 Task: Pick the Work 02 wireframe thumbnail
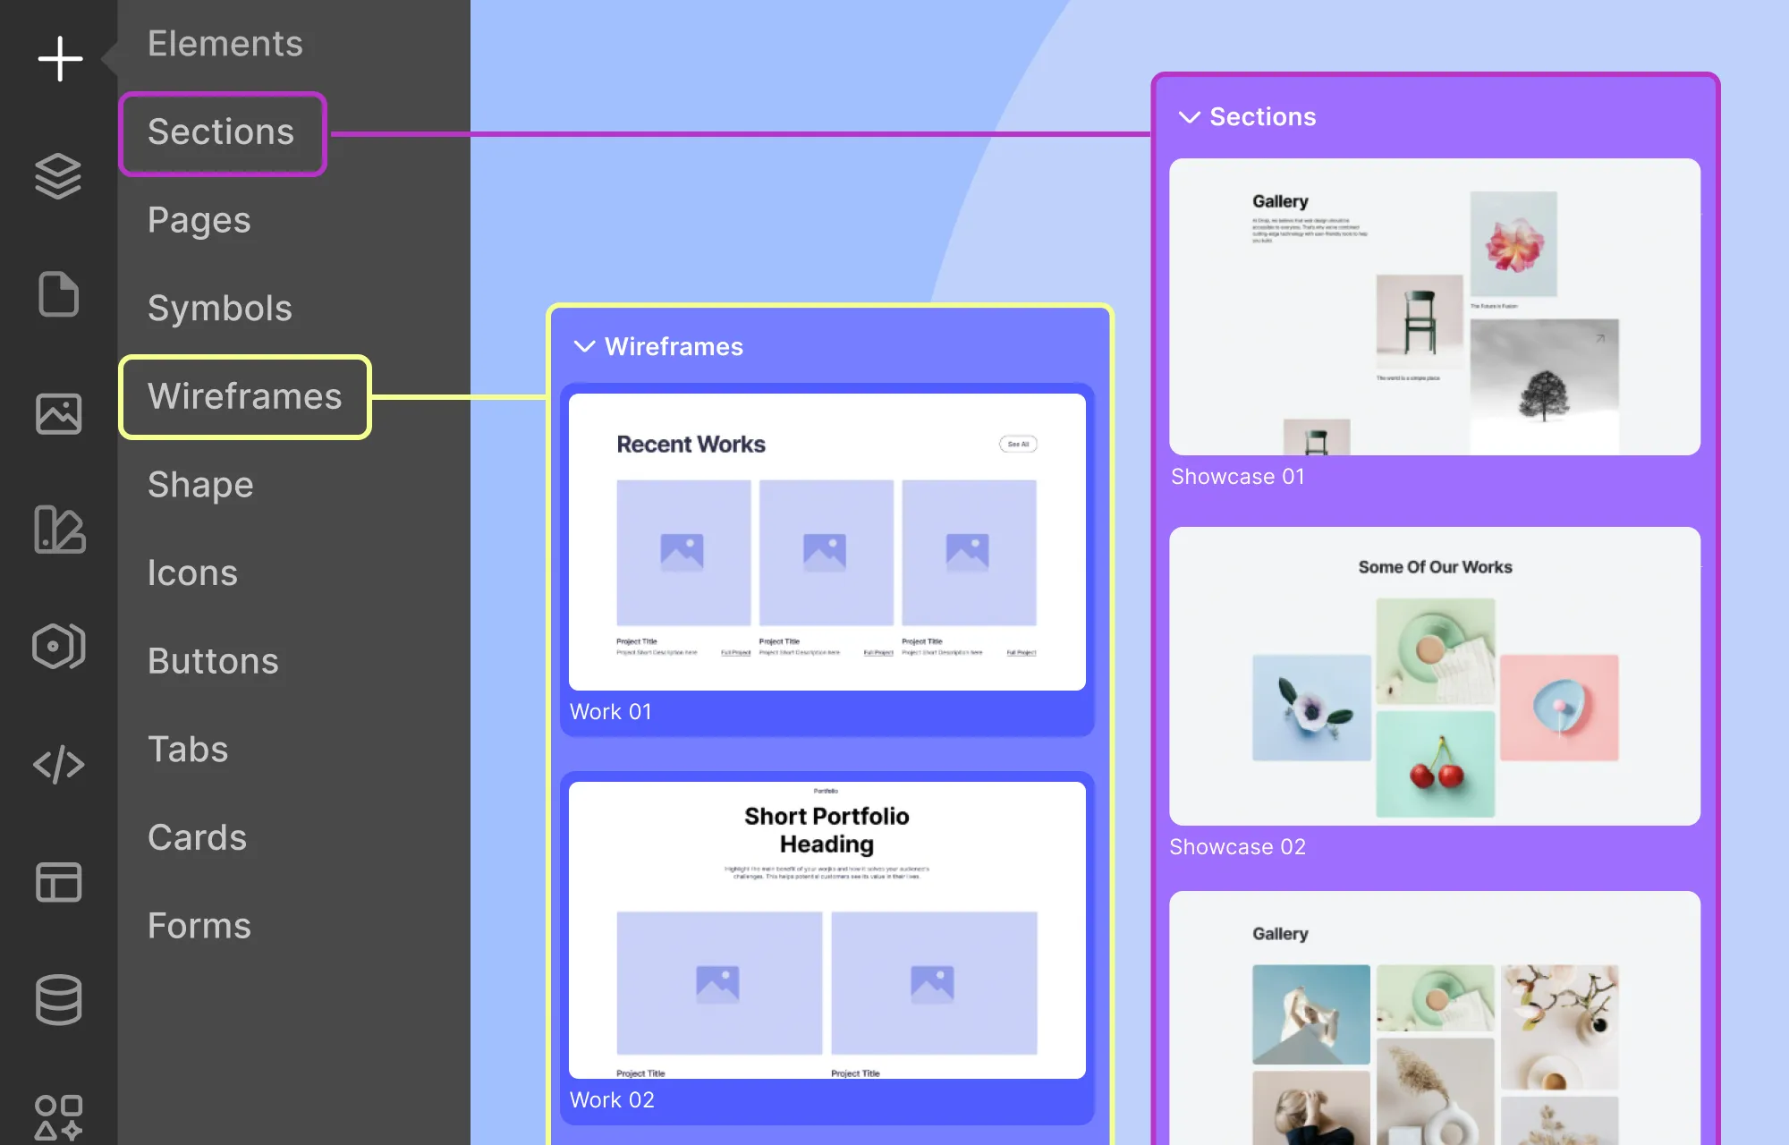(x=827, y=930)
